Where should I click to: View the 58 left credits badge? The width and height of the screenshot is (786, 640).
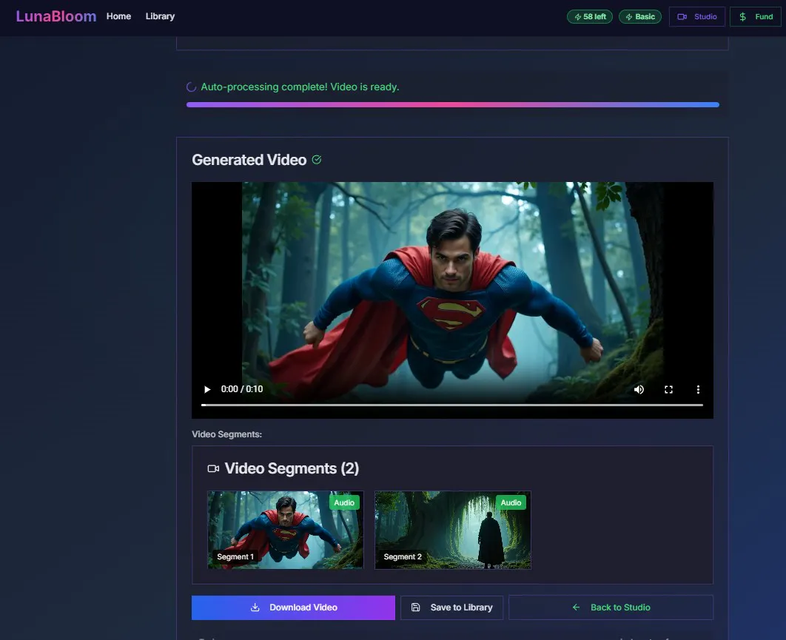point(589,16)
